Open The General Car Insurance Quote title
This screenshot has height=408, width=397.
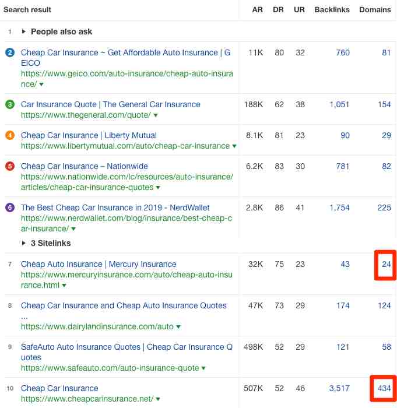(x=111, y=104)
